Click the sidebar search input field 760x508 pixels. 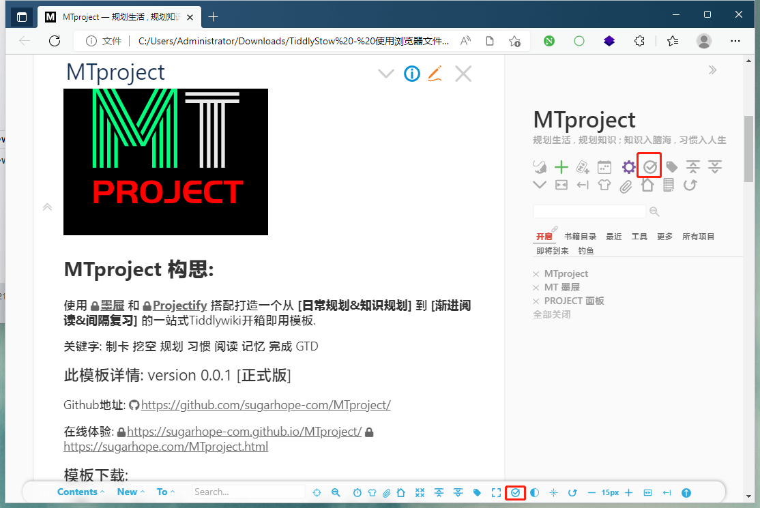(x=589, y=211)
